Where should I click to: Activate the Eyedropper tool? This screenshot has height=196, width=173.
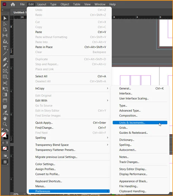(5, 113)
